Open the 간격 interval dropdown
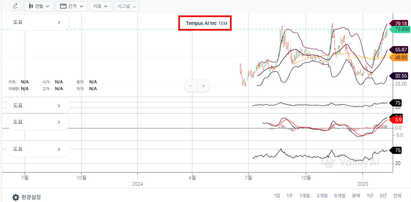Image resolution: width=411 pixels, height=202 pixels. click(72, 6)
